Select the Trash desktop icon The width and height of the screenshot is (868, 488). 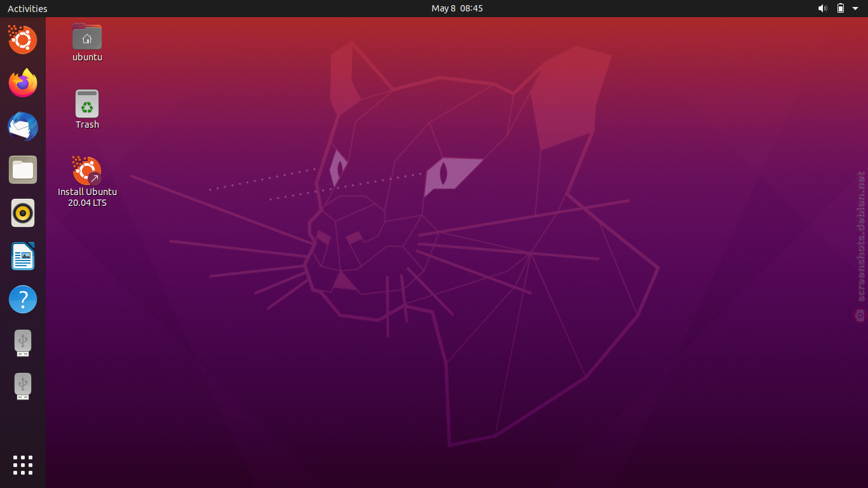point(87,104)
